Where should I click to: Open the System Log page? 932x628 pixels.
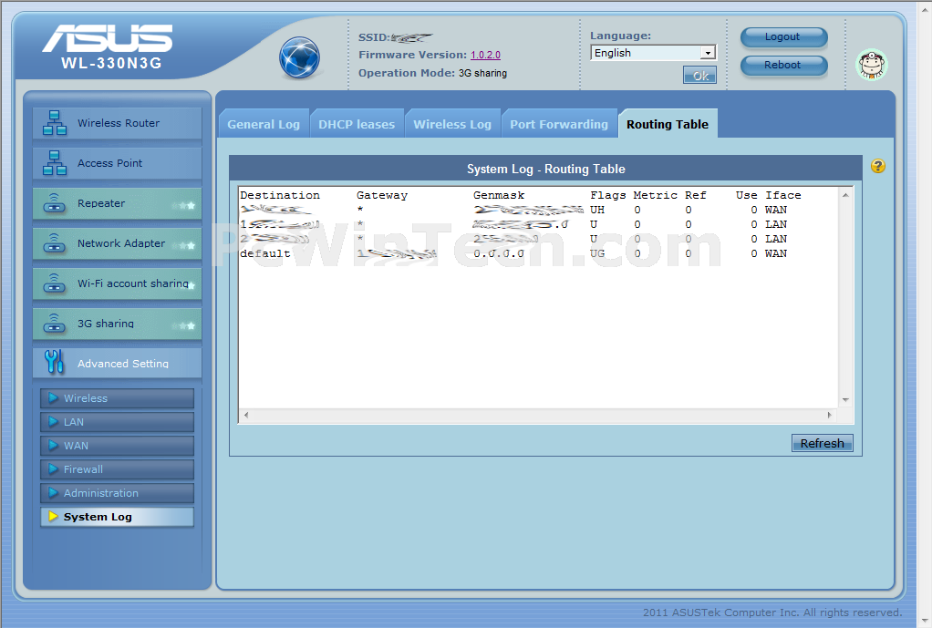click(x=117, y=517)
